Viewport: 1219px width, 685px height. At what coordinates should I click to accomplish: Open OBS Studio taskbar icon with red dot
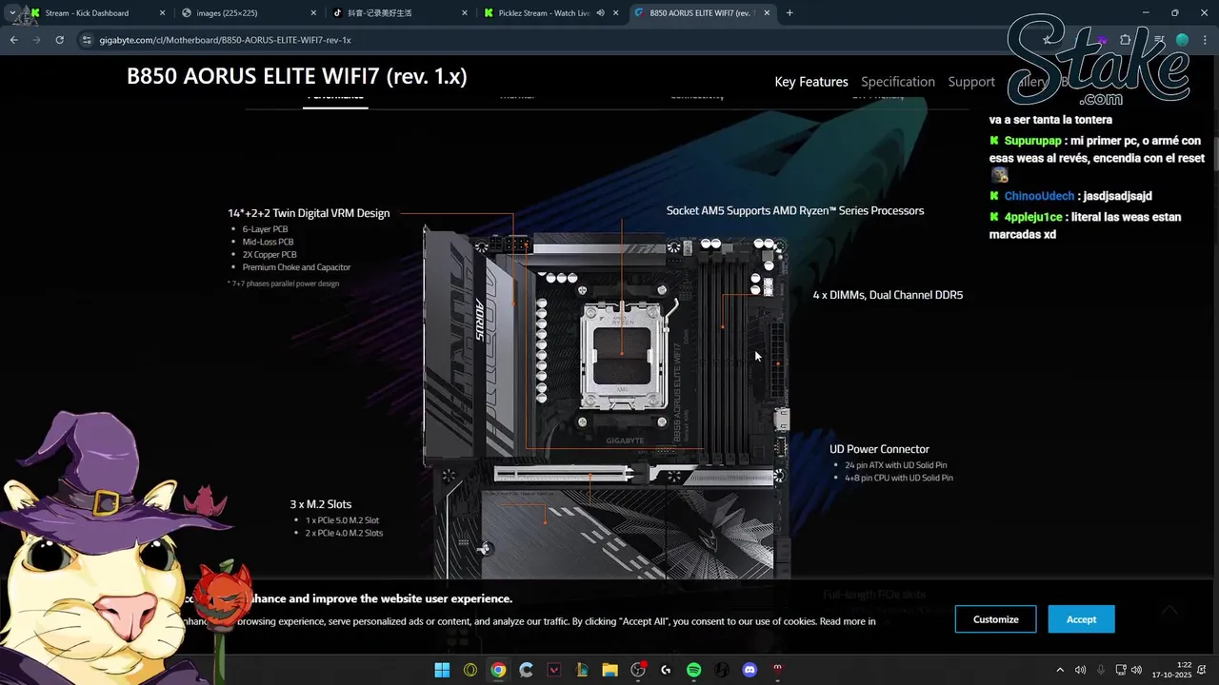(638, 670)
